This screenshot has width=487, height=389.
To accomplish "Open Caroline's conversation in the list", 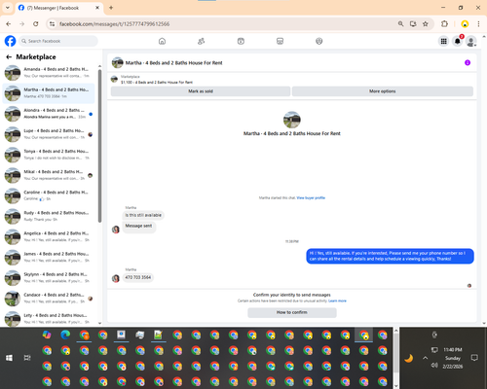I will coord(49,195).
